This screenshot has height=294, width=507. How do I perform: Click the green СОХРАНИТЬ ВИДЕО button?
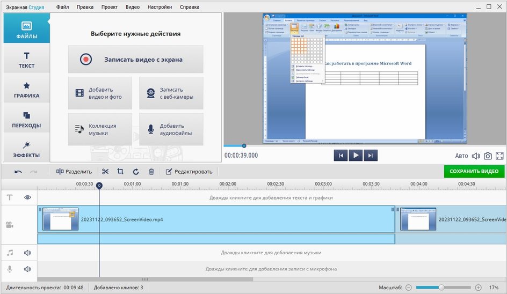pyautogui.click(x=474, y=171)
